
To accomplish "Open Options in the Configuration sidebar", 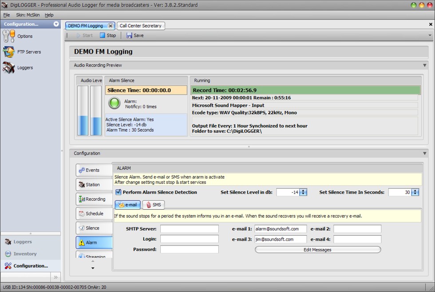I will pos(24,36).
